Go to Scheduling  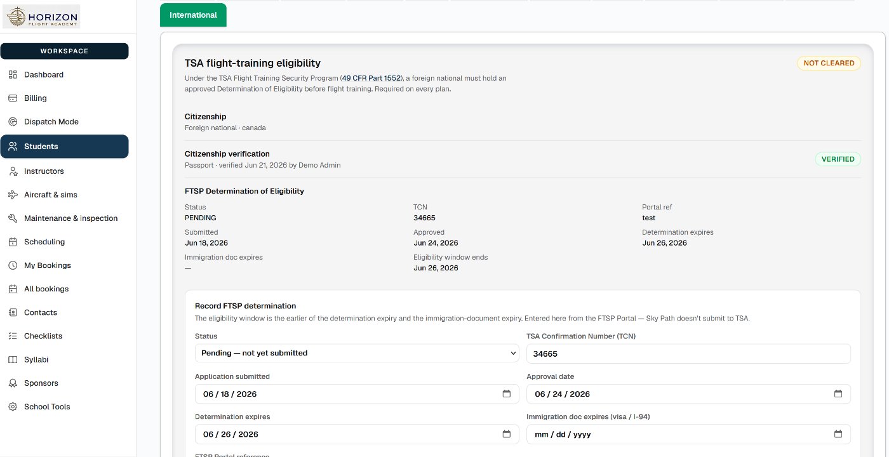[64, 242]
